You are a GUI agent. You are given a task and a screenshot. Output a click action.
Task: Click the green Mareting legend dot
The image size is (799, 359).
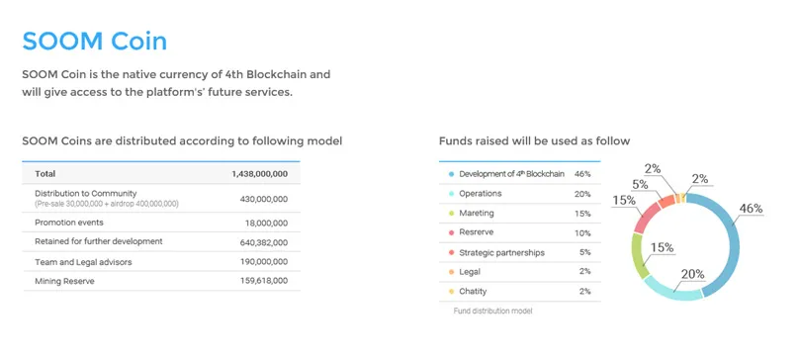pyautogui.click(x=451, y=214)
